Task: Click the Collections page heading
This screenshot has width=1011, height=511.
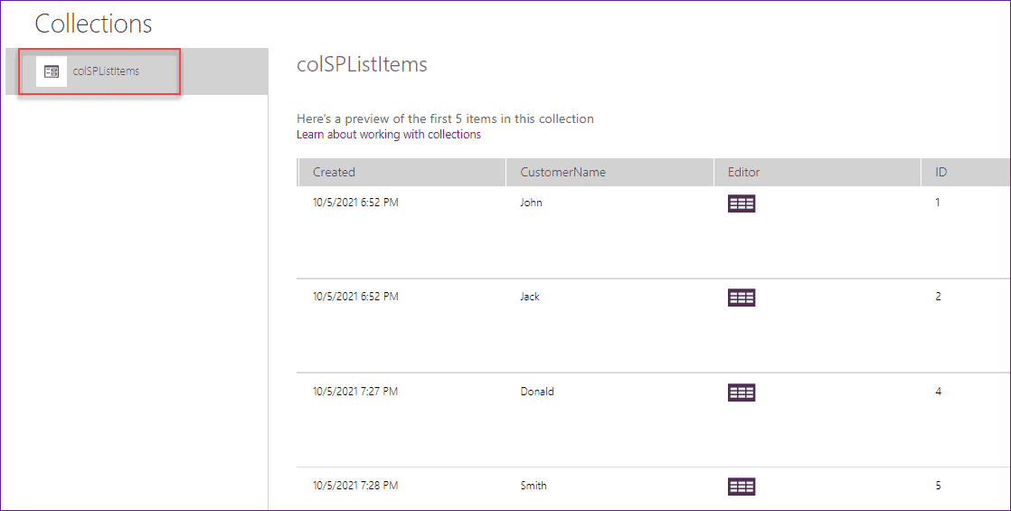Action: point(93,24)
